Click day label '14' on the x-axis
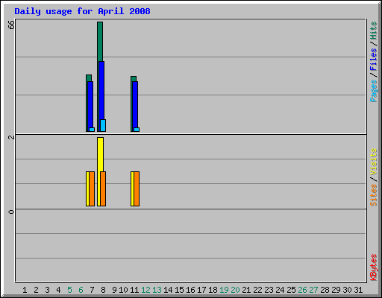Image resolution: width=382 pixels, height=298 pixels. tap(168, 290)
